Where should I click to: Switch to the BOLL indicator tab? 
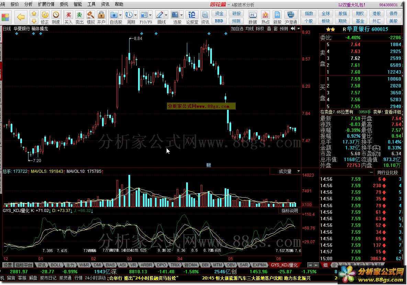(x=56, y=265)
